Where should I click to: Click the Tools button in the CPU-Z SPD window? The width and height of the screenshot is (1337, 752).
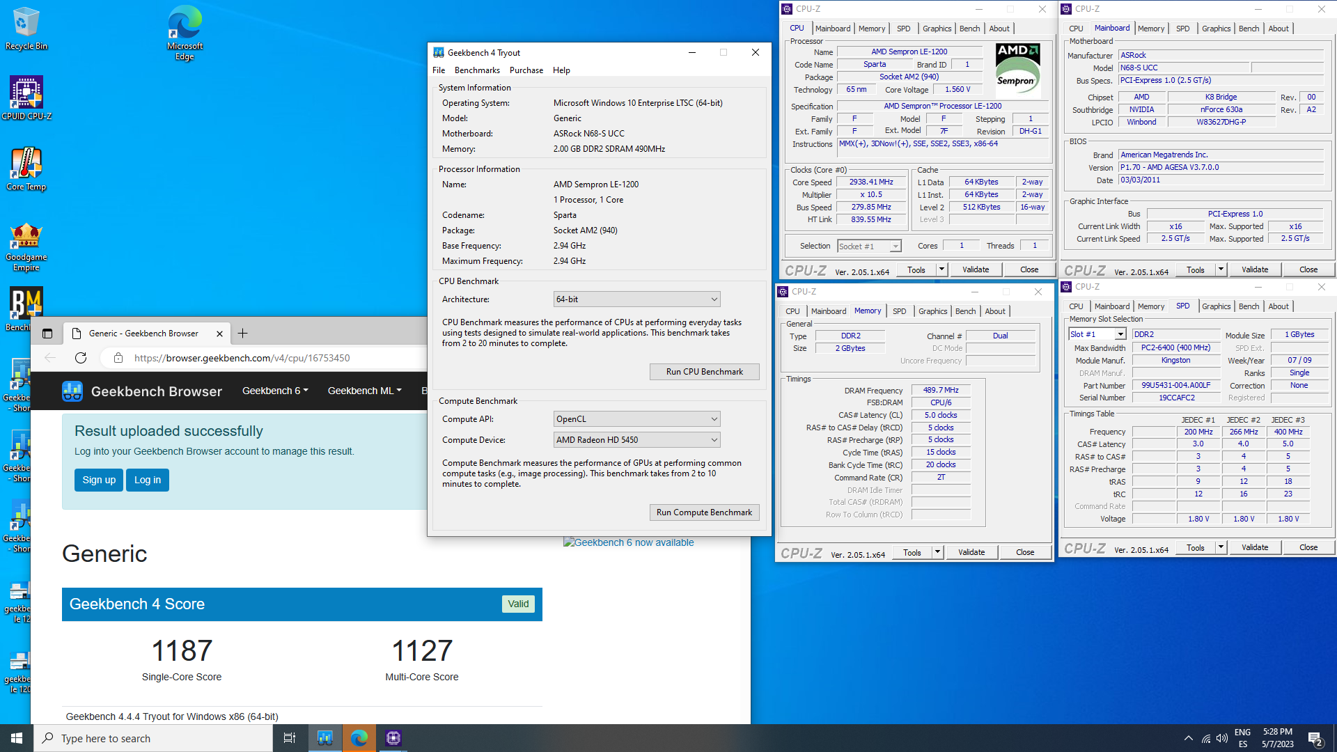(x=1196, y=548)
